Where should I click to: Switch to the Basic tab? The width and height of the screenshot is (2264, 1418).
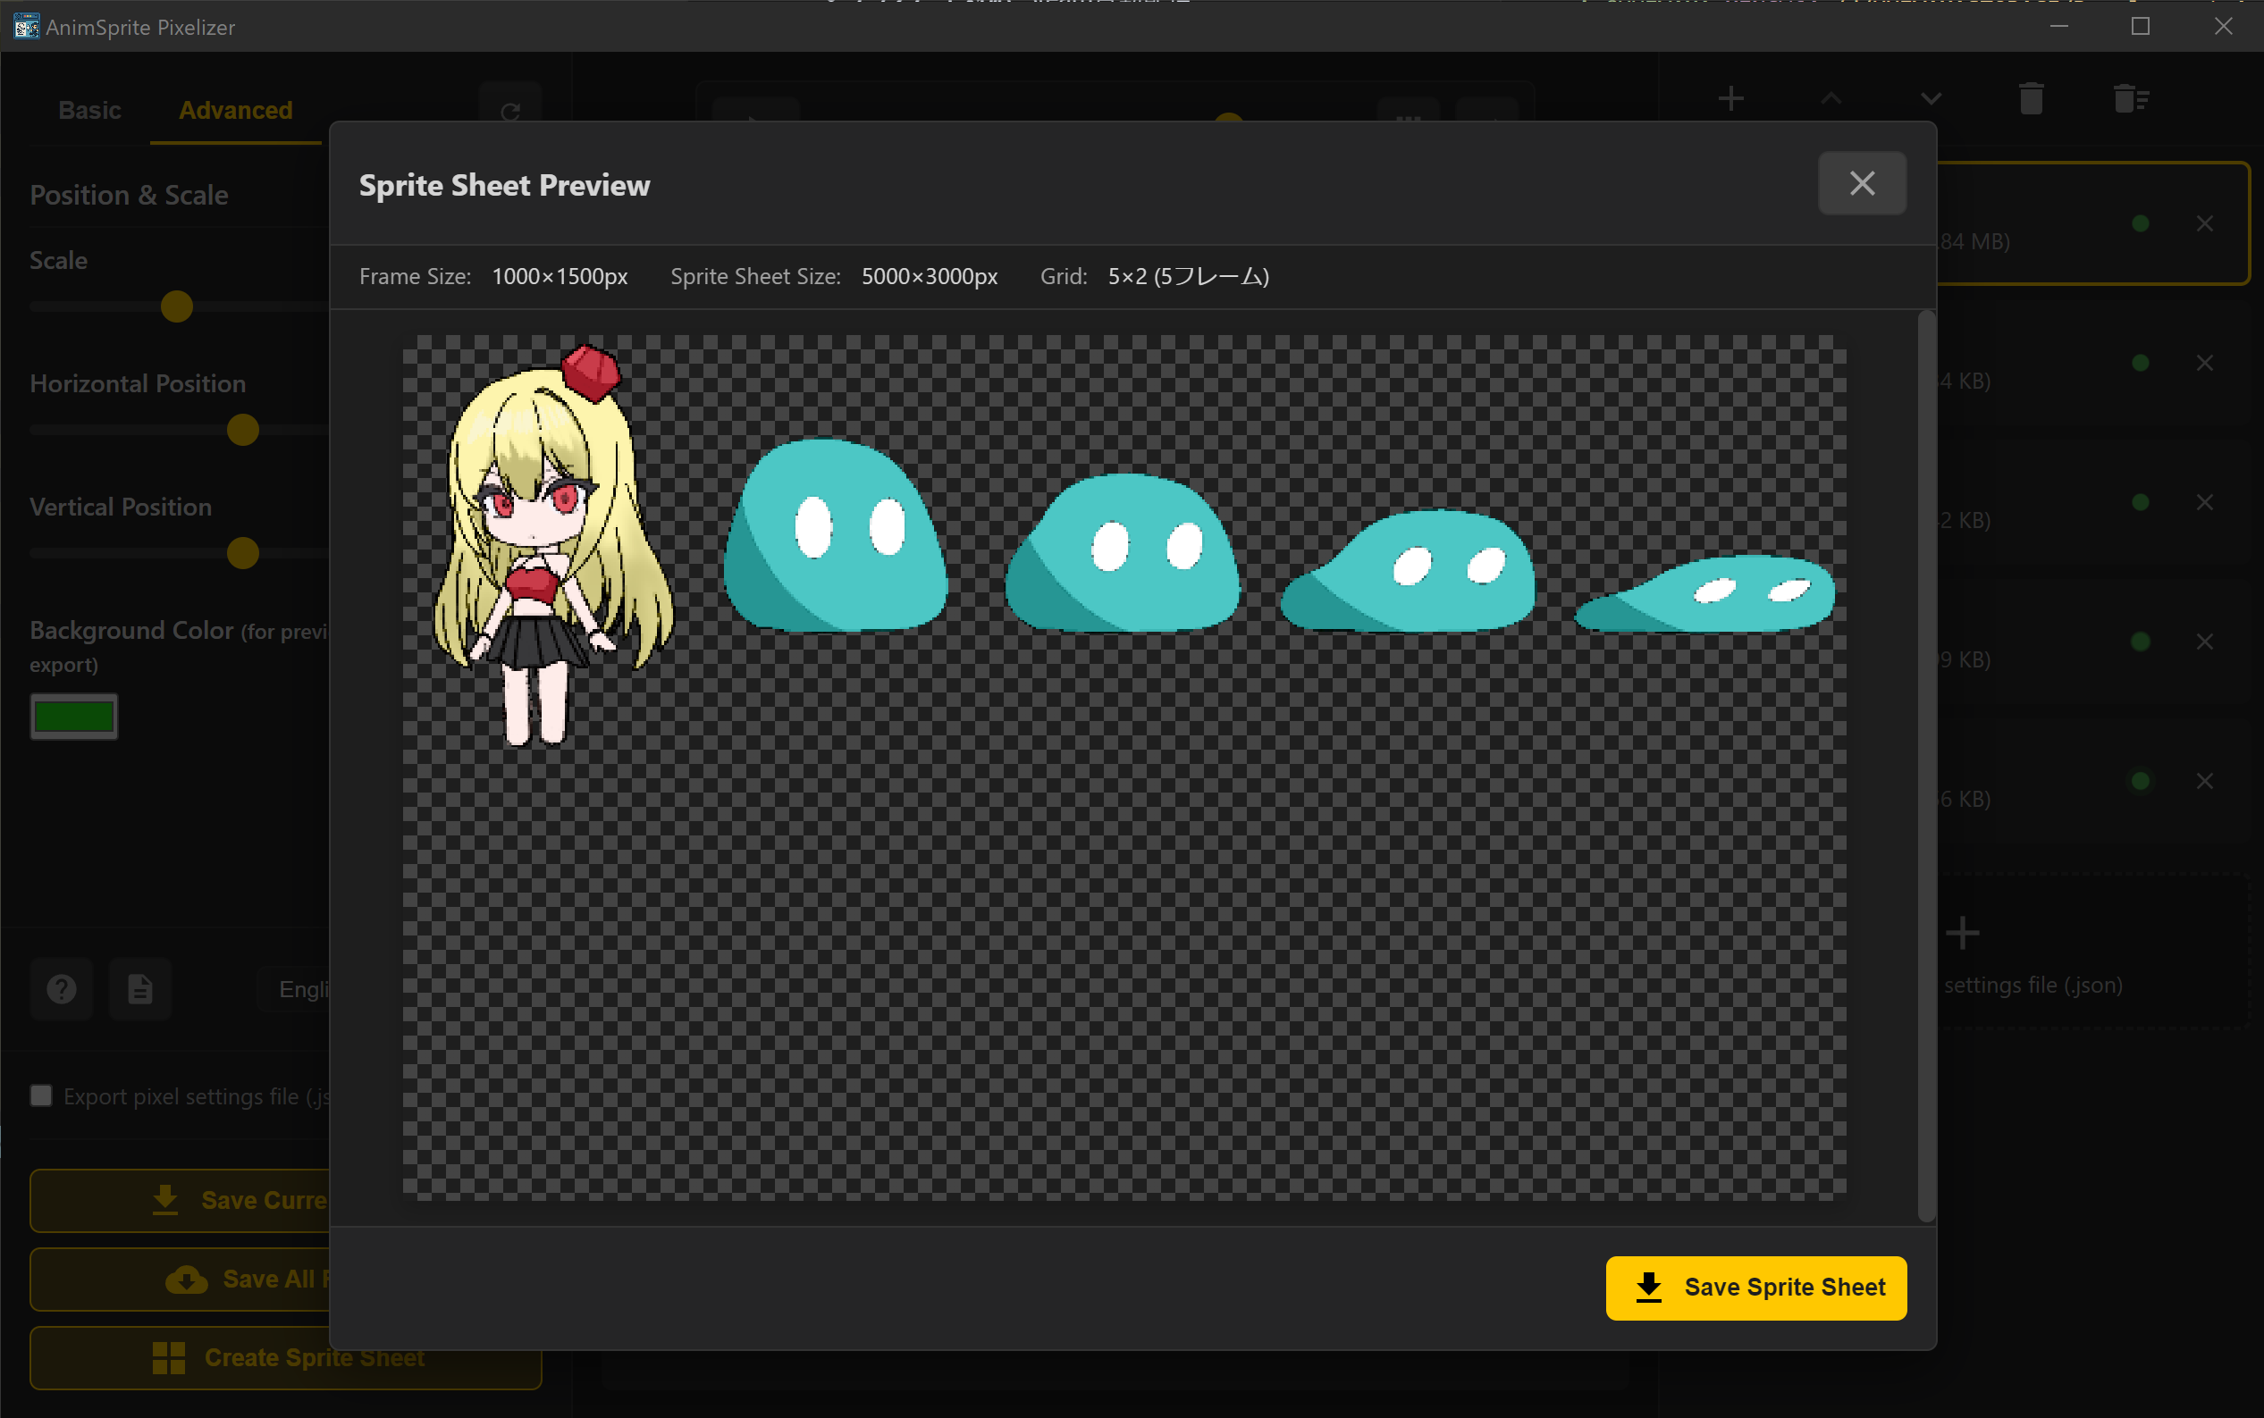coord(89,111)
